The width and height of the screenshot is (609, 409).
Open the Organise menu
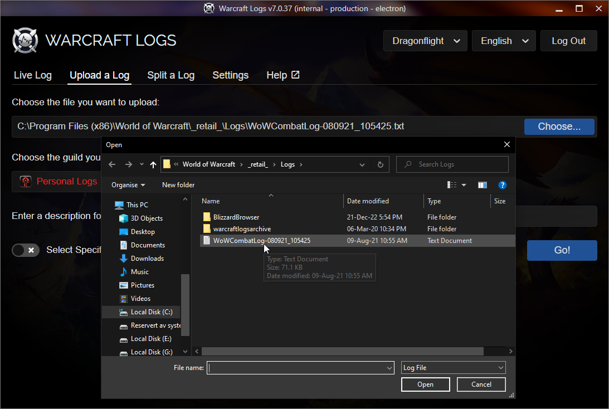[x=128, y=185]
